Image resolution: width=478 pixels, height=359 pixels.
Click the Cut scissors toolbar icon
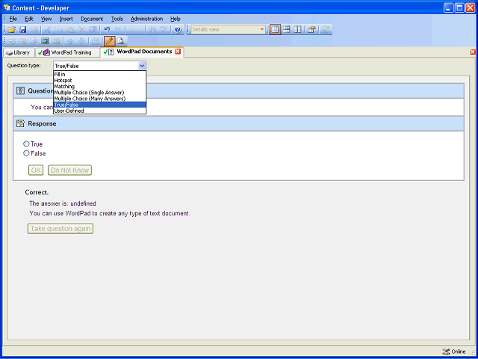48,30
